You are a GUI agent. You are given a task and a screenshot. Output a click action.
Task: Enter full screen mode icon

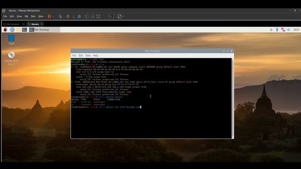pos(98,16)
